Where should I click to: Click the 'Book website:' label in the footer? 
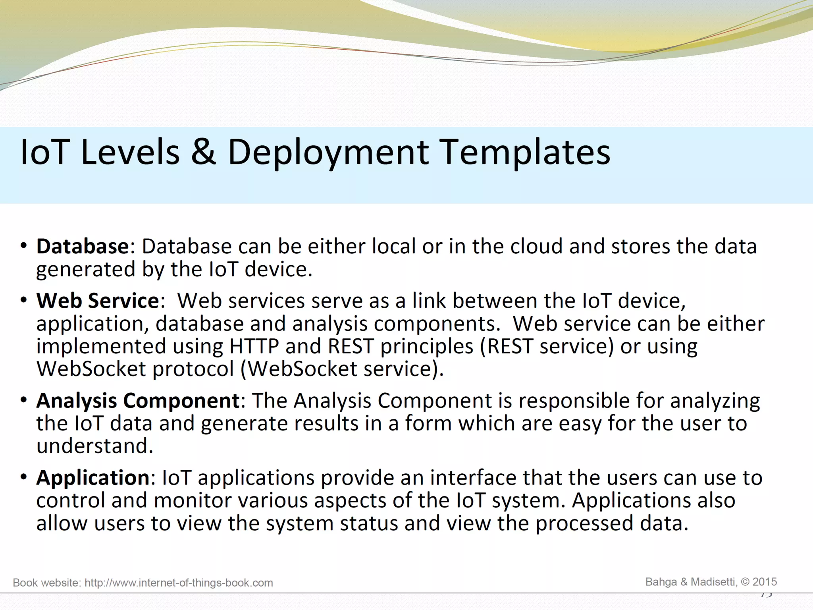click(47, 583)
